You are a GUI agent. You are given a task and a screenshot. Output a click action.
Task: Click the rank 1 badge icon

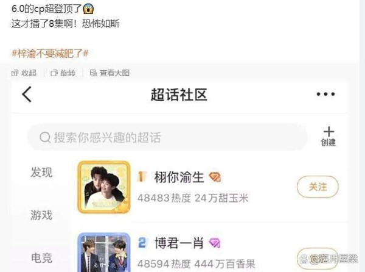[x=142, y=177]
